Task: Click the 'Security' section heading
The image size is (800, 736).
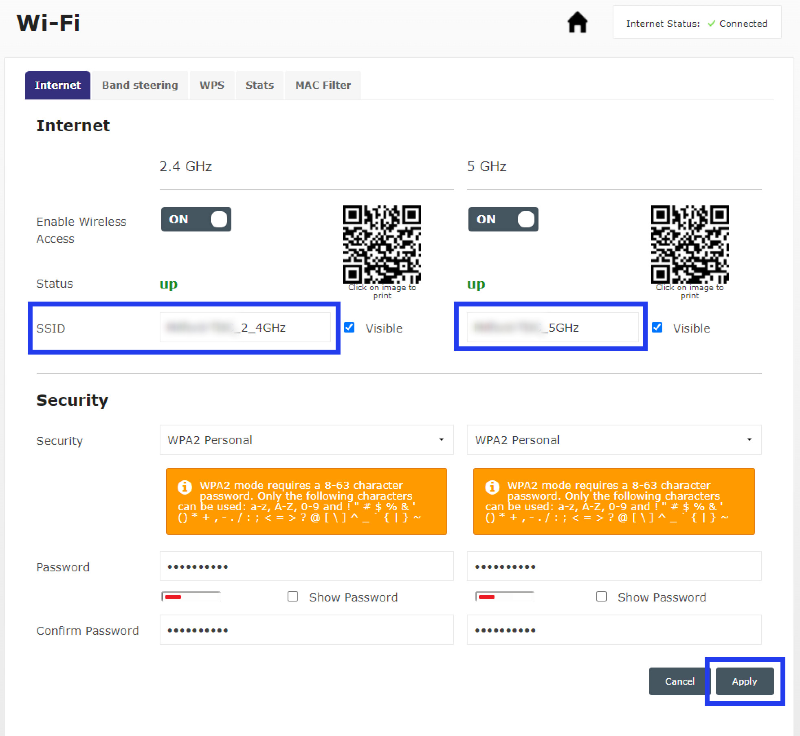Action: coord(73,400)
